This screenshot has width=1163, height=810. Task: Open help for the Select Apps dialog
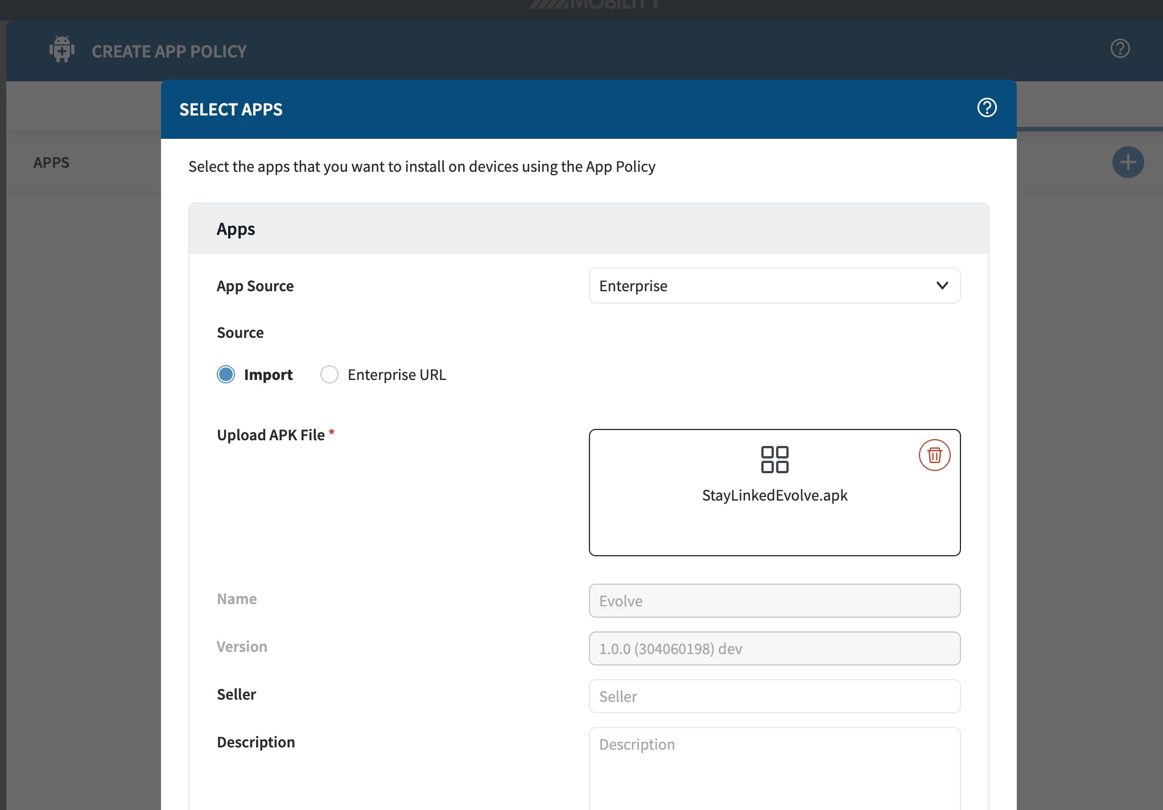pos(987,108)
